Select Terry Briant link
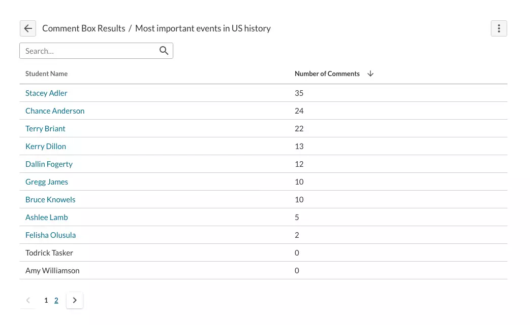 (x=45, y=129)
